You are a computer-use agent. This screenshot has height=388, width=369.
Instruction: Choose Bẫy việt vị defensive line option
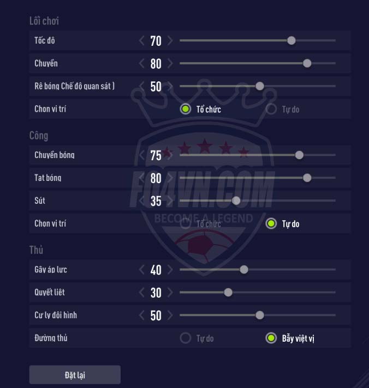[271, 338]
